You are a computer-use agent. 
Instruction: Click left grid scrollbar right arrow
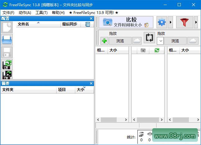[126, 120]
